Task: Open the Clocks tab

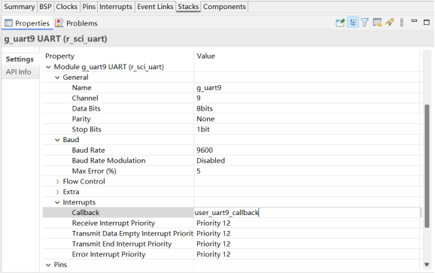Action: tap(66, 7)
